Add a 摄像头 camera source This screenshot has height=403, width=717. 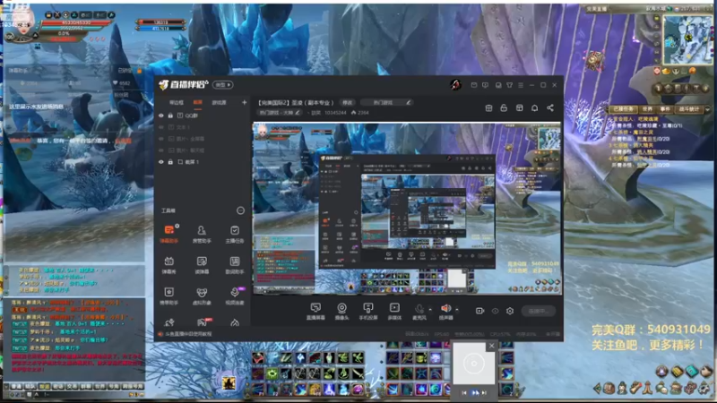pyautogui.click(x=341, y=311)
